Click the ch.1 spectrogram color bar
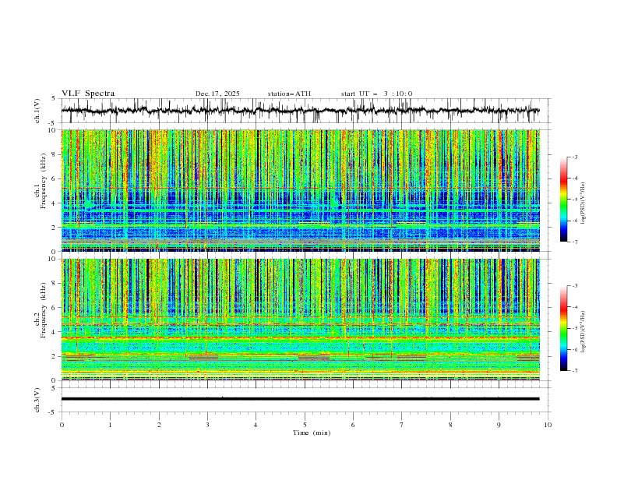 pyautogui.click(x=563, y=200)
